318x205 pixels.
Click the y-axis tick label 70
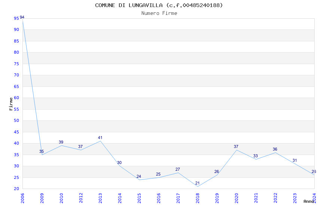[x=16, y=75]
